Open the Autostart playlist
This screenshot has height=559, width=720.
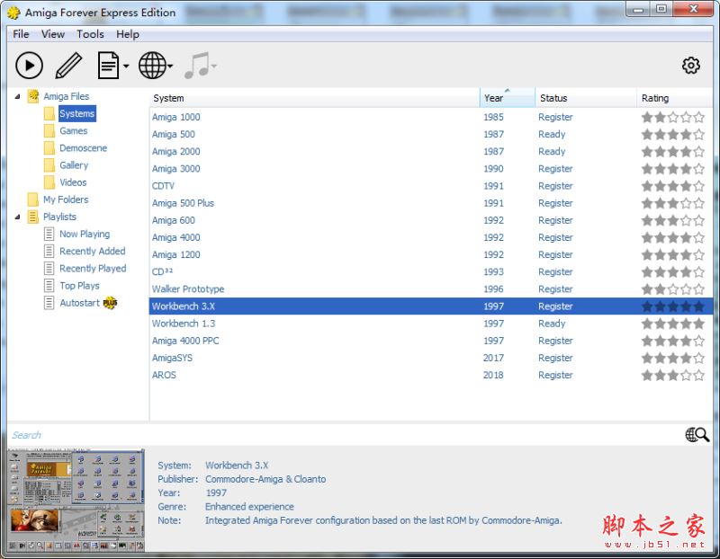tap(79, 303)
